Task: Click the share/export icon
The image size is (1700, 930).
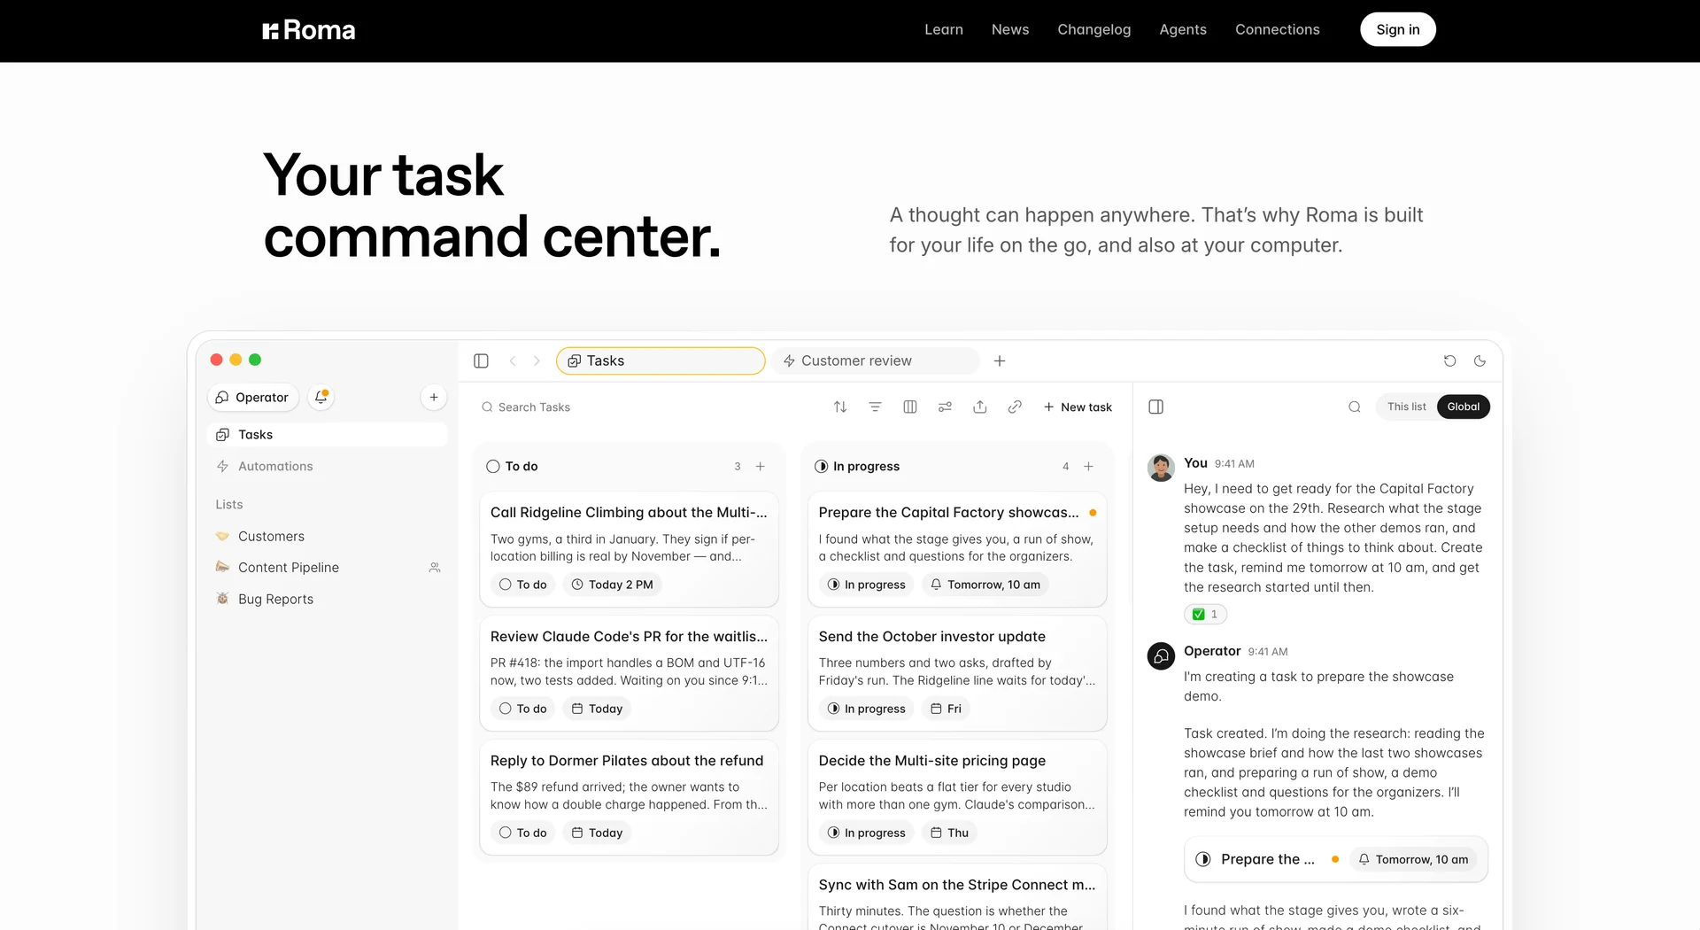Action: (x=979, y=407)
